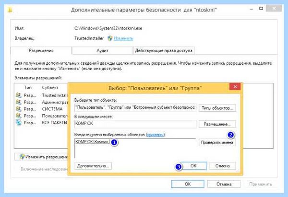Select the СИСТЕМА permission entry
Viewport: 288px width, 197px height.
pyautogui.click(x=42, y=109)
